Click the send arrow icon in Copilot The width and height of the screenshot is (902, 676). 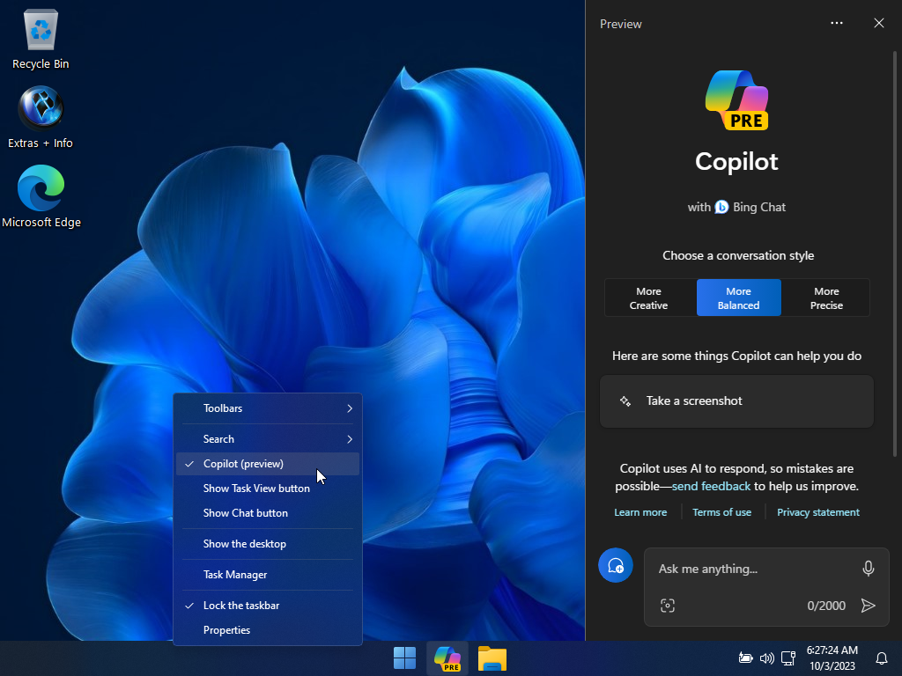point(868,606)
